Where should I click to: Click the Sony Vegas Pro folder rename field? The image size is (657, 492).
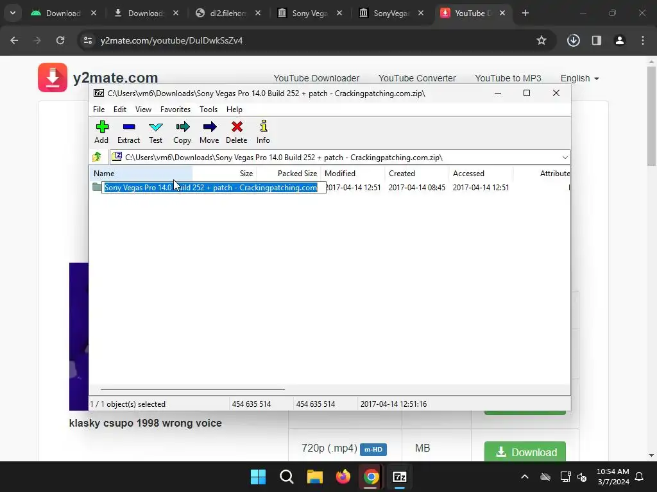214,188
